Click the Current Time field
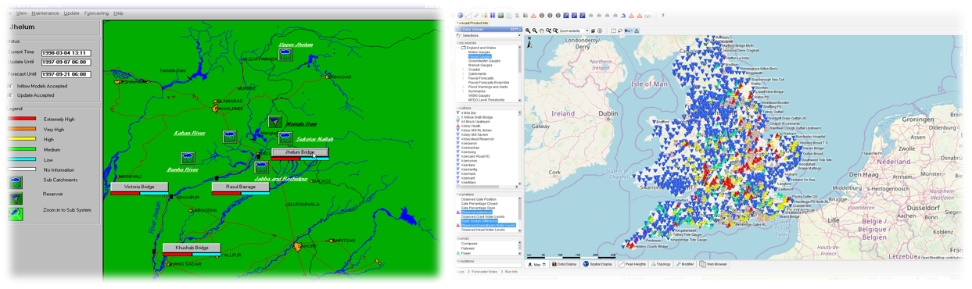The width and height of the screenshot is (972, 289). (x=66, y=52)
